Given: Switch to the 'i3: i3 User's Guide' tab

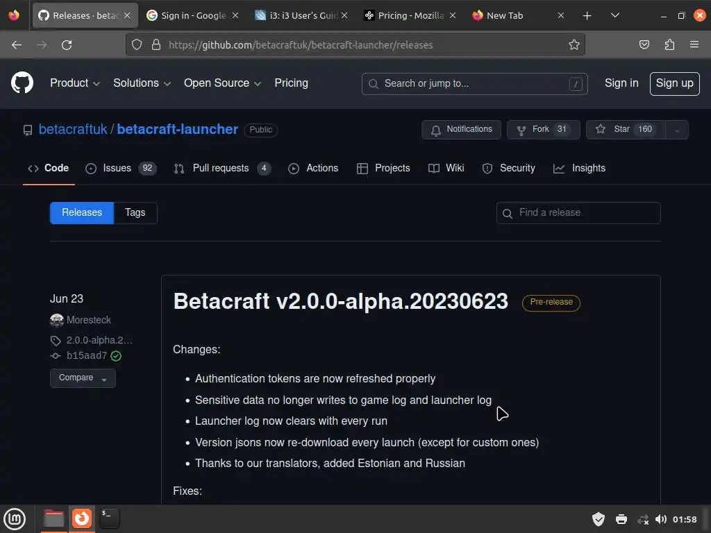Looking at the screenshot, I should tap(301, 15).
